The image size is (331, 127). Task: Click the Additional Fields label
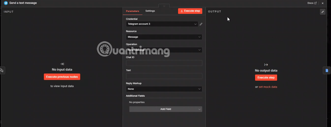135,96
